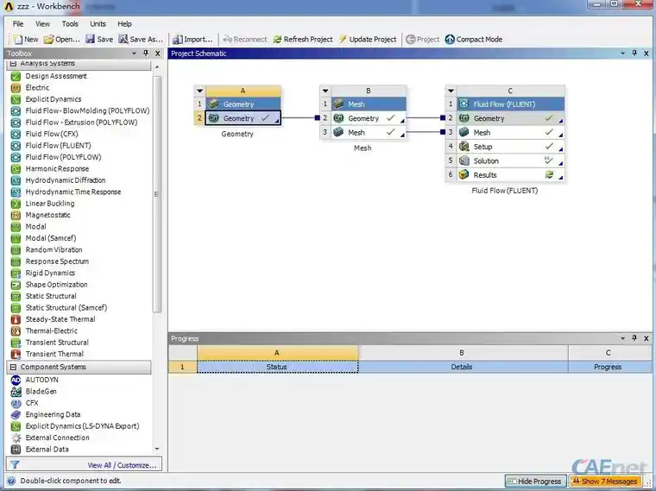Open the File menu
Image resolution: width=656 pixels, height=491 pixels.
tap(18, 24)
